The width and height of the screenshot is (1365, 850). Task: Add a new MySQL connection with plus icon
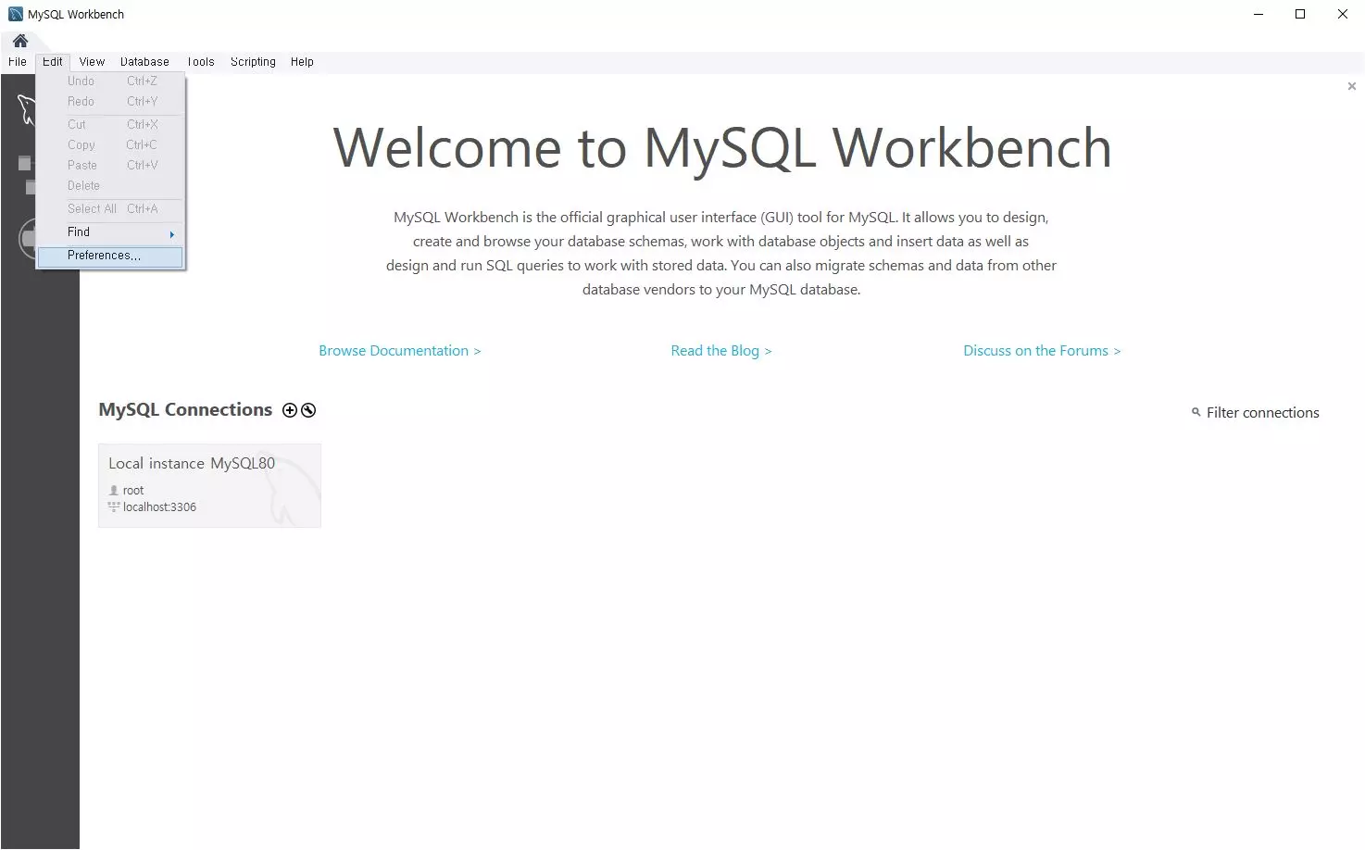coord(290,410)
